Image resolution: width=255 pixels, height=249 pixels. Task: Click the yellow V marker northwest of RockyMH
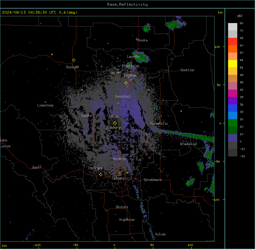point(52,54)
